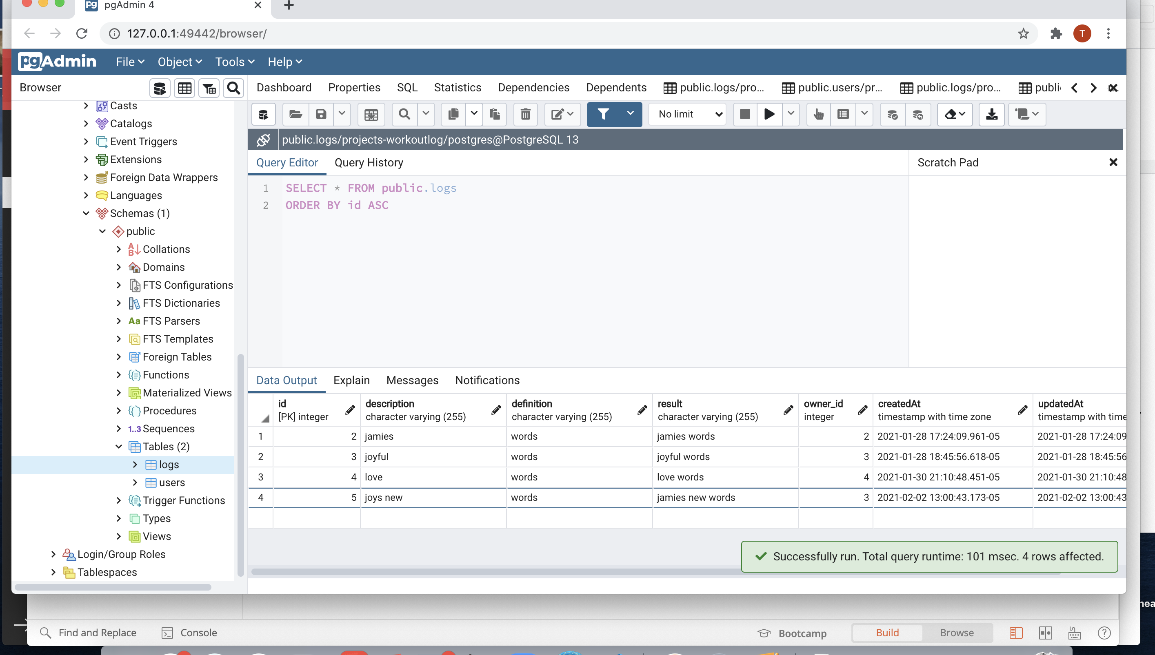Screen dimensions: 1155x655
Task: Delete rows using the trash icon
Action: (x=525, y=114)
